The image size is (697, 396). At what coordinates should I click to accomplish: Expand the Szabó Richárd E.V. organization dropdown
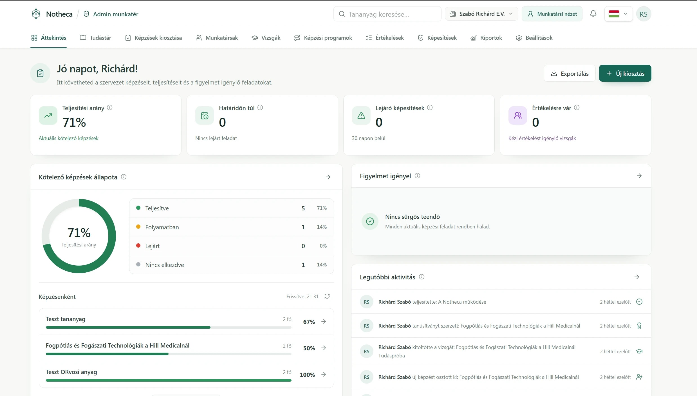481,14
